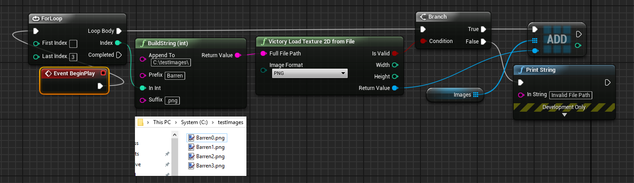The image size is (634, 183).
Task: Click the Branch Condition pin
Action: point(423,41)
